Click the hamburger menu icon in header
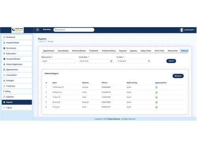197x148 pixels. click(x=37, y=30)
